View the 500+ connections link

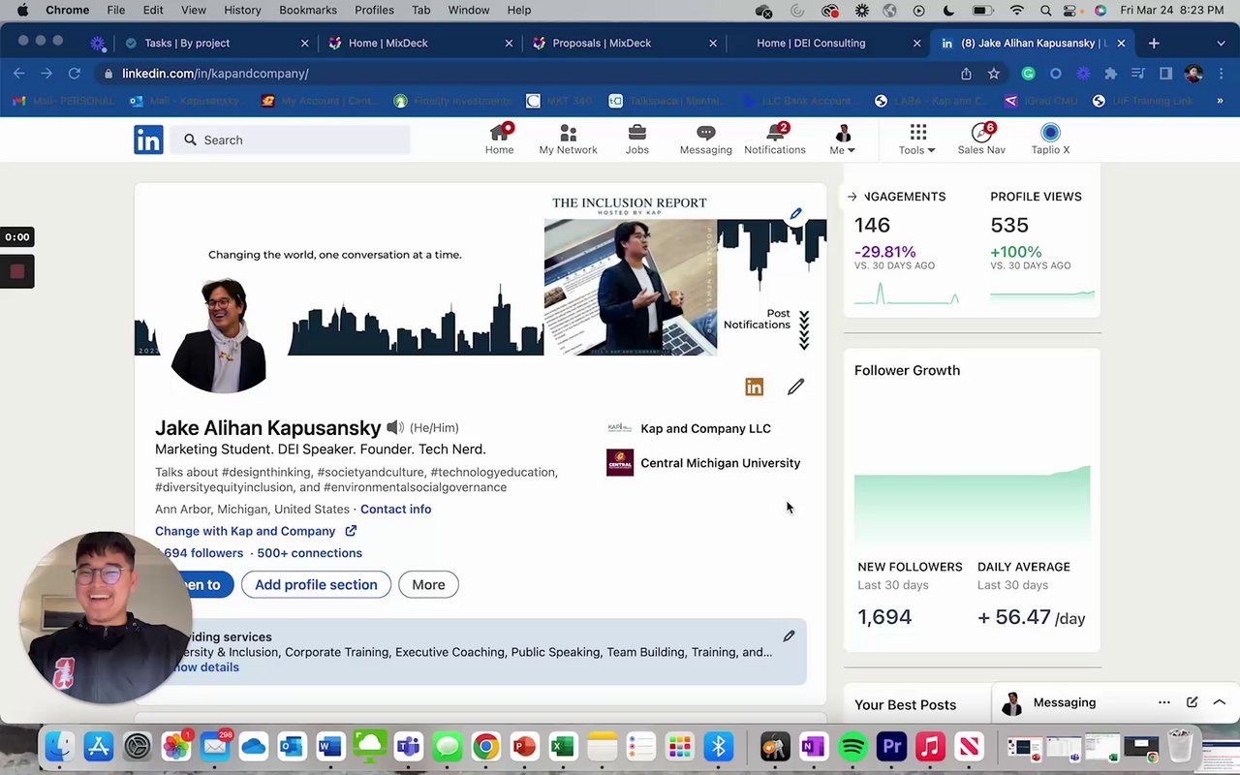(309, 553)
